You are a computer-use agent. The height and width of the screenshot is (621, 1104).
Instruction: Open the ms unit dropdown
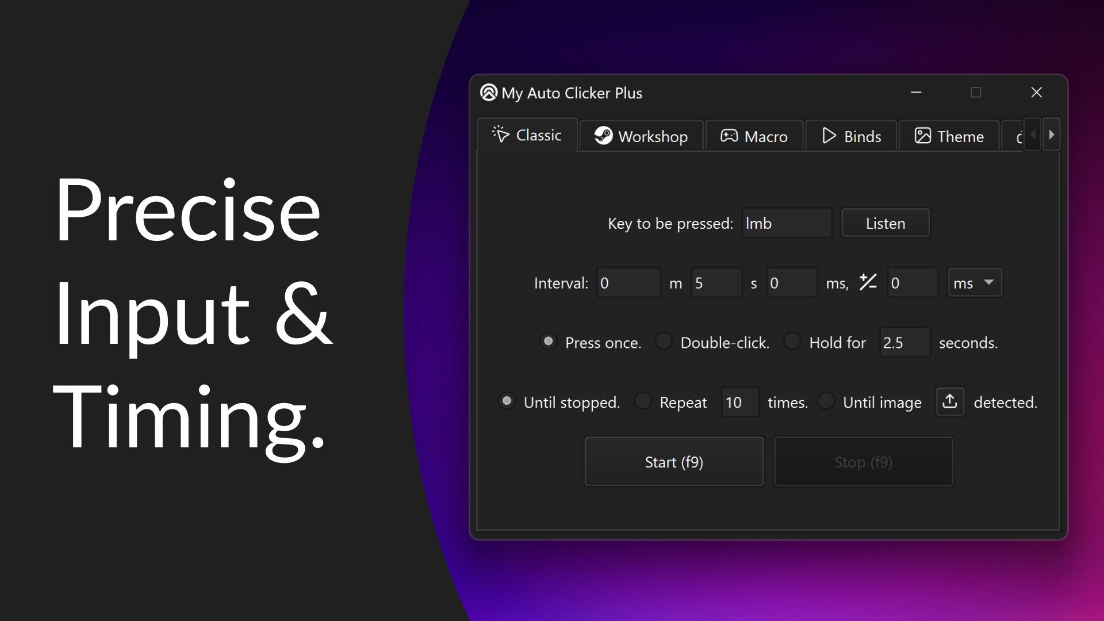pos(975,283)
